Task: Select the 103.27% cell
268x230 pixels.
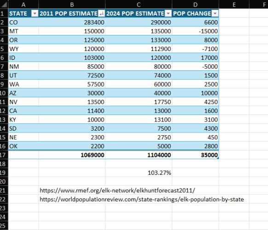Action: [139, 172]
